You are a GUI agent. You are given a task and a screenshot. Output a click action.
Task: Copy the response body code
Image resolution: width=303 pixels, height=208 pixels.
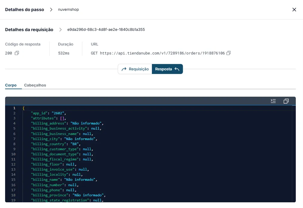click(x=286, y=101)
